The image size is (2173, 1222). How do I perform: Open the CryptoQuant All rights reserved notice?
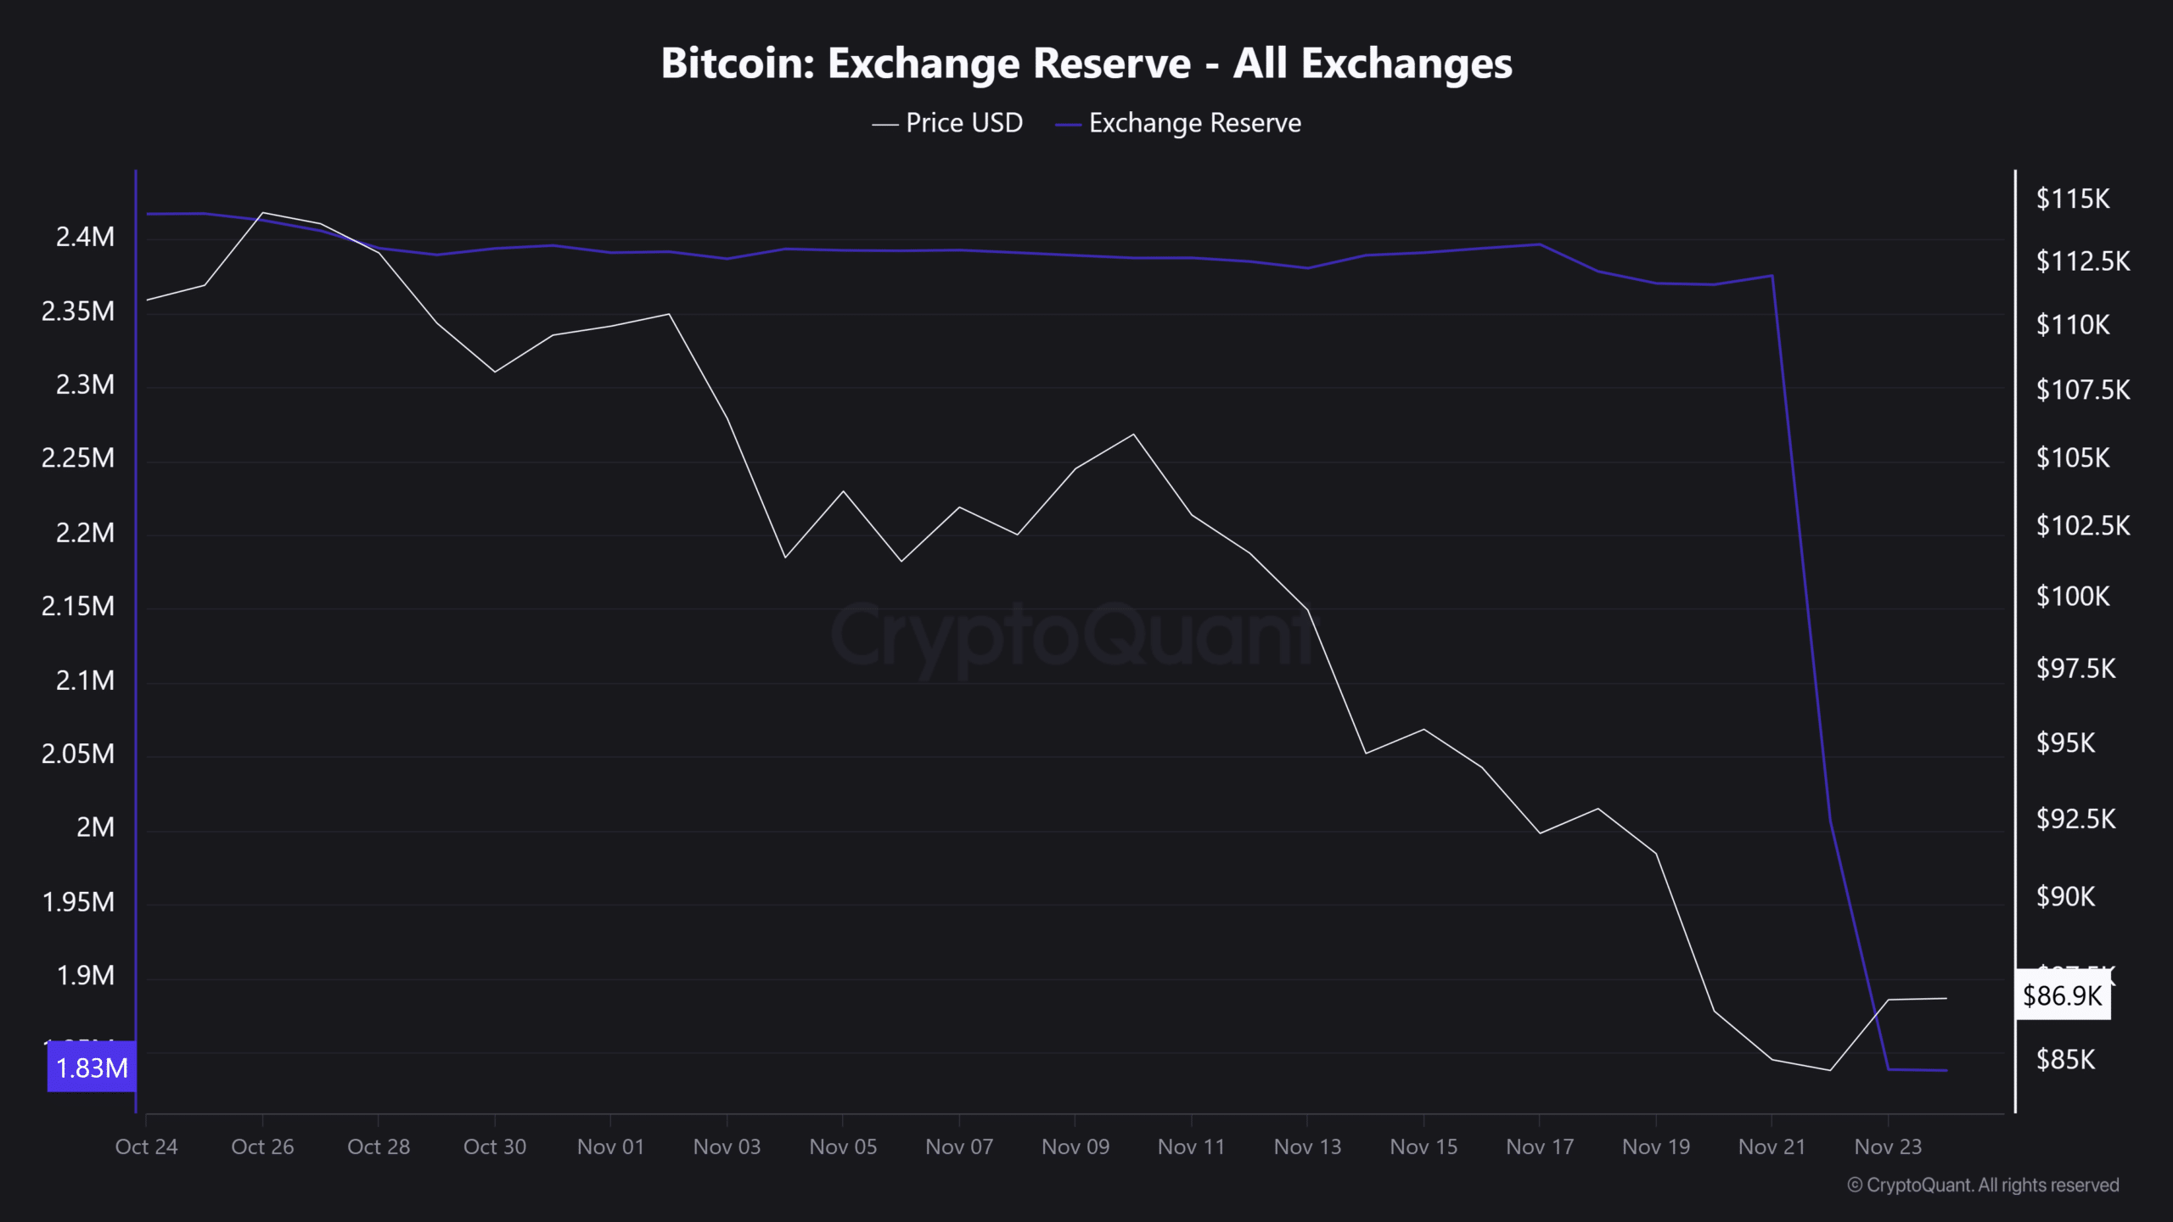(x=1983, y=1185)
